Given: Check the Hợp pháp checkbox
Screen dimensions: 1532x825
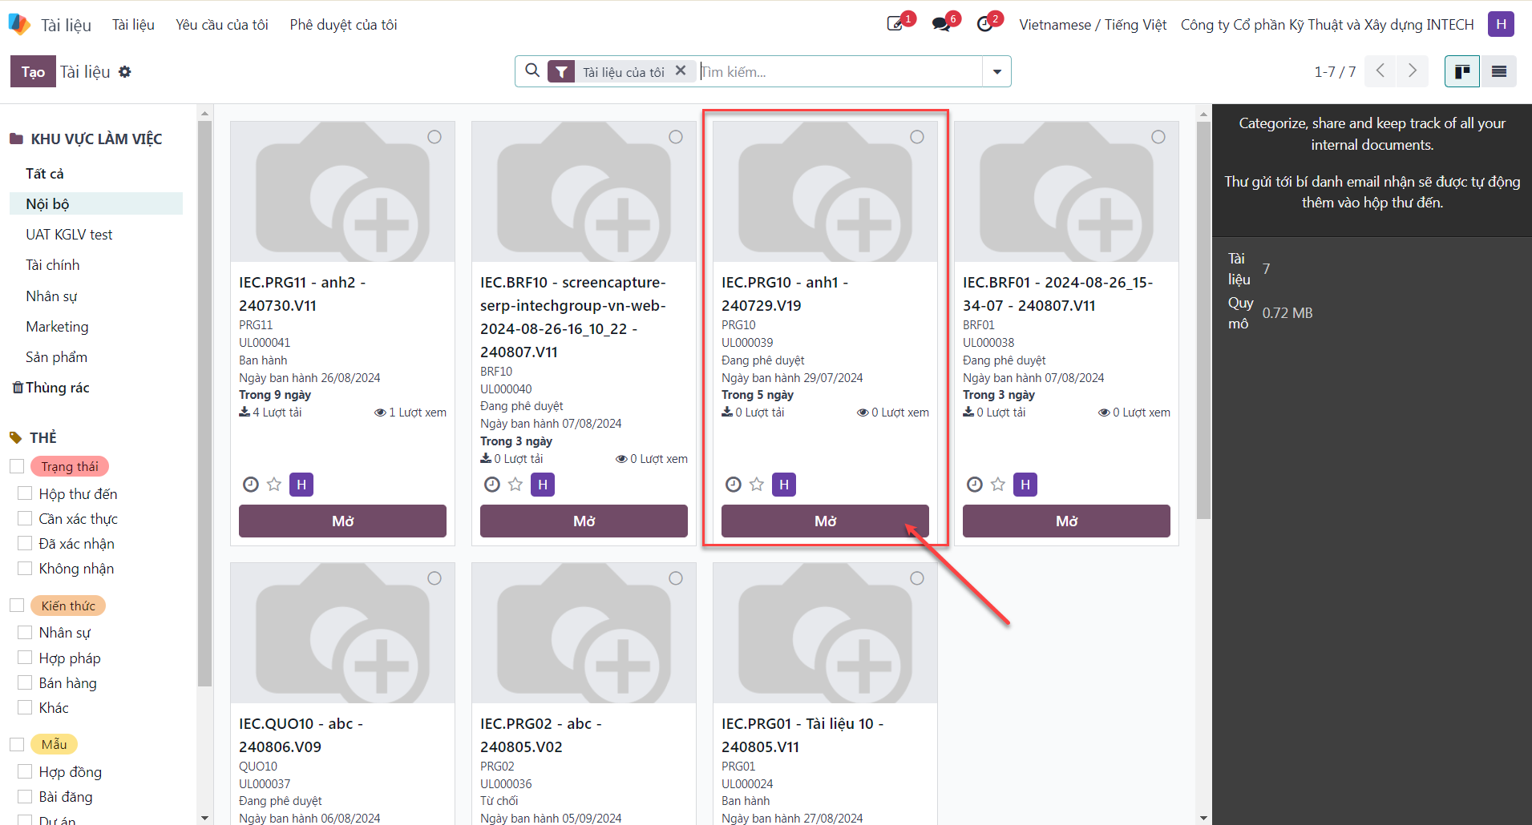Looking at the screenshot, I should point(25,658).
